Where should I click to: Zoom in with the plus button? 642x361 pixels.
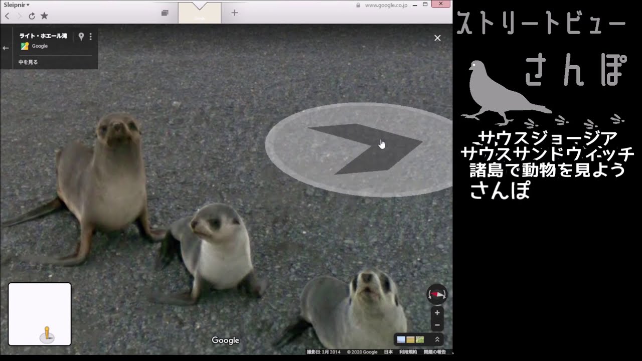coord(437,312)
